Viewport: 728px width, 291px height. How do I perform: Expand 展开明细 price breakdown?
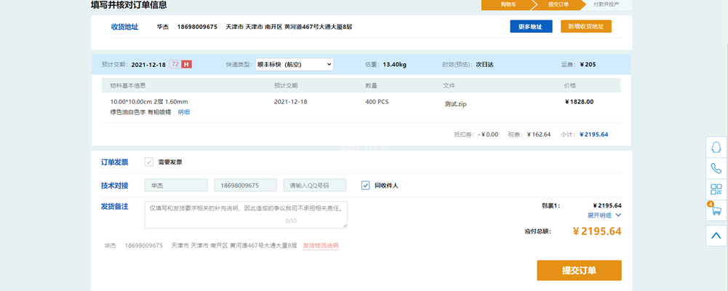[604, 215]
